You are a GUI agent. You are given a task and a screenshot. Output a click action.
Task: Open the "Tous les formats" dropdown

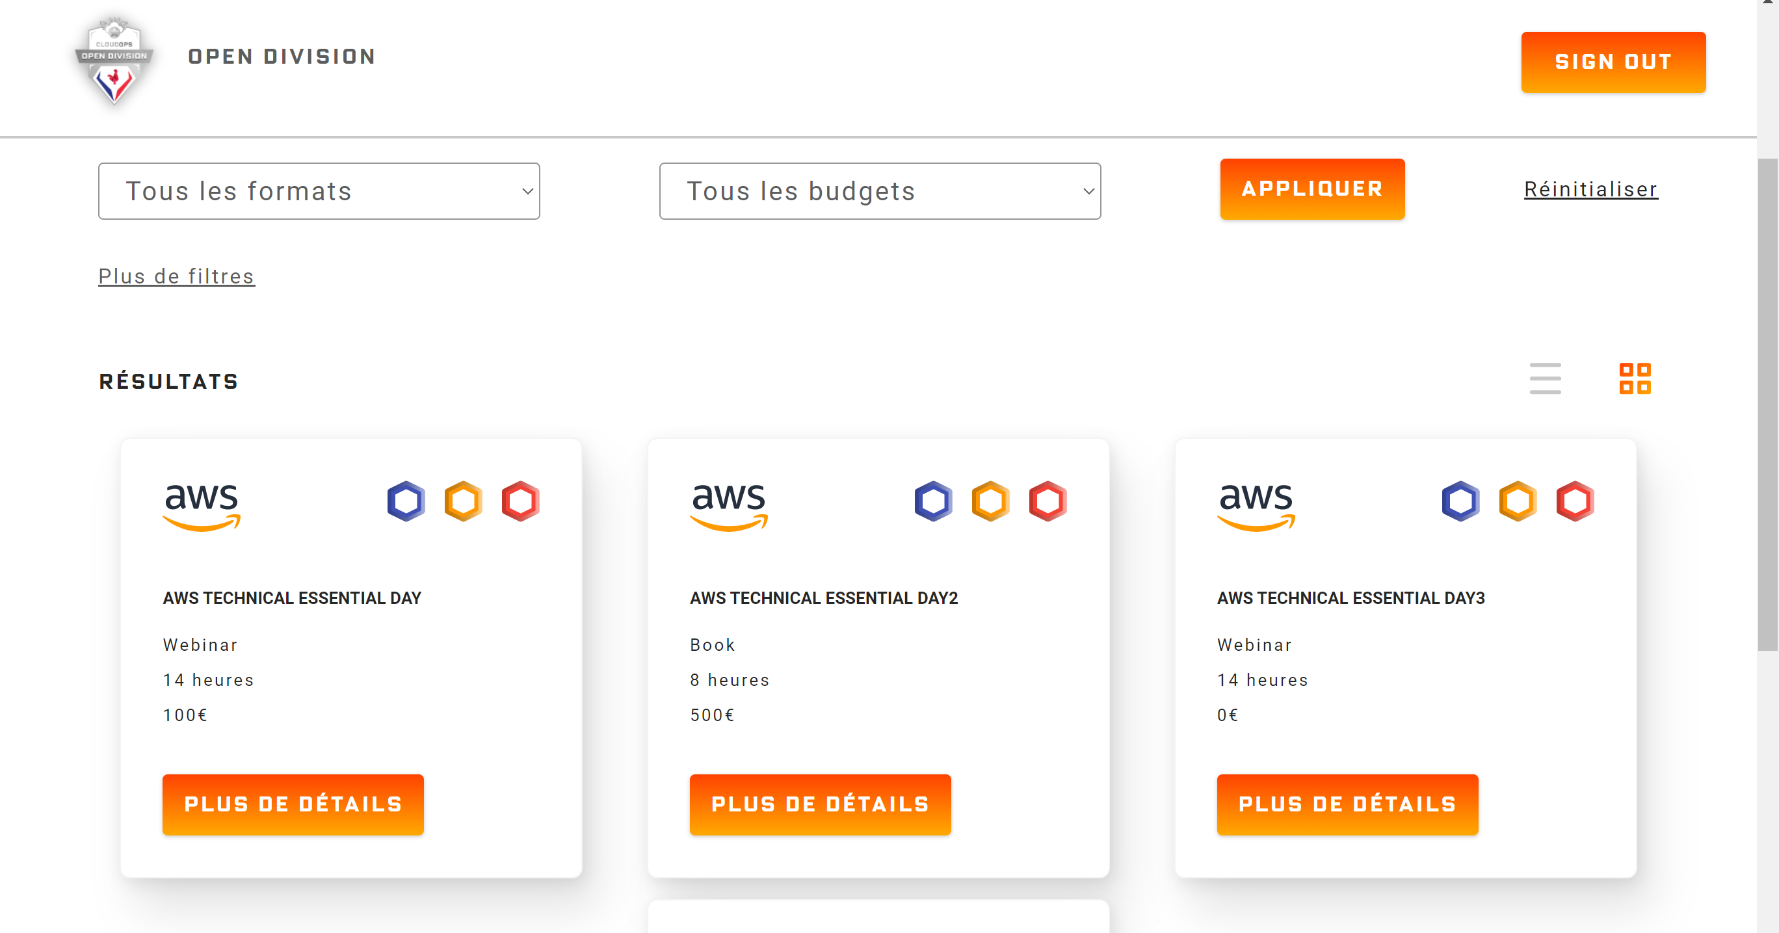pyautogui.click(x=319, y=191)
